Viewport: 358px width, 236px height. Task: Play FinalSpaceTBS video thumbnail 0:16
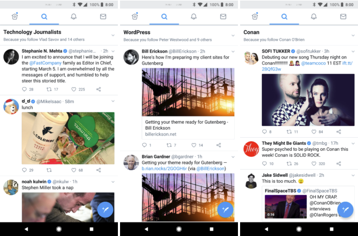click(x=286, y=207)
